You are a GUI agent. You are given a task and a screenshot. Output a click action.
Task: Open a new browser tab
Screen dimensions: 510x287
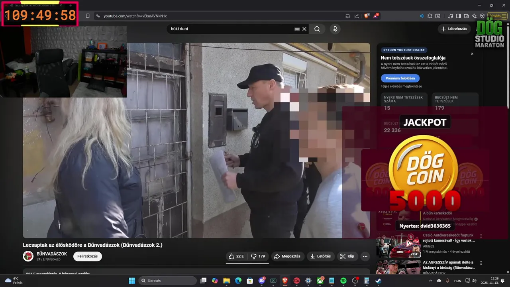pos(71,5)
